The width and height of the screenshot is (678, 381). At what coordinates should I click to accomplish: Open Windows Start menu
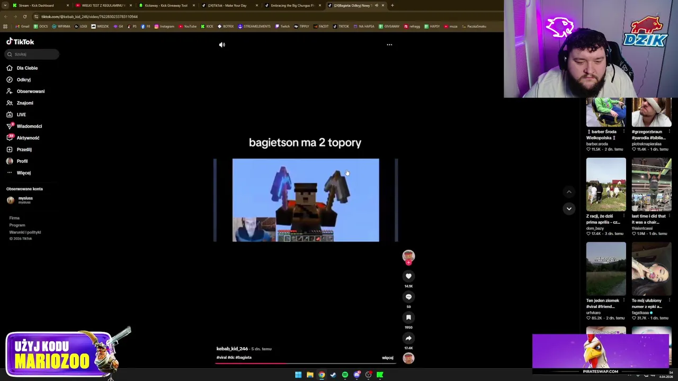[298, 375]
